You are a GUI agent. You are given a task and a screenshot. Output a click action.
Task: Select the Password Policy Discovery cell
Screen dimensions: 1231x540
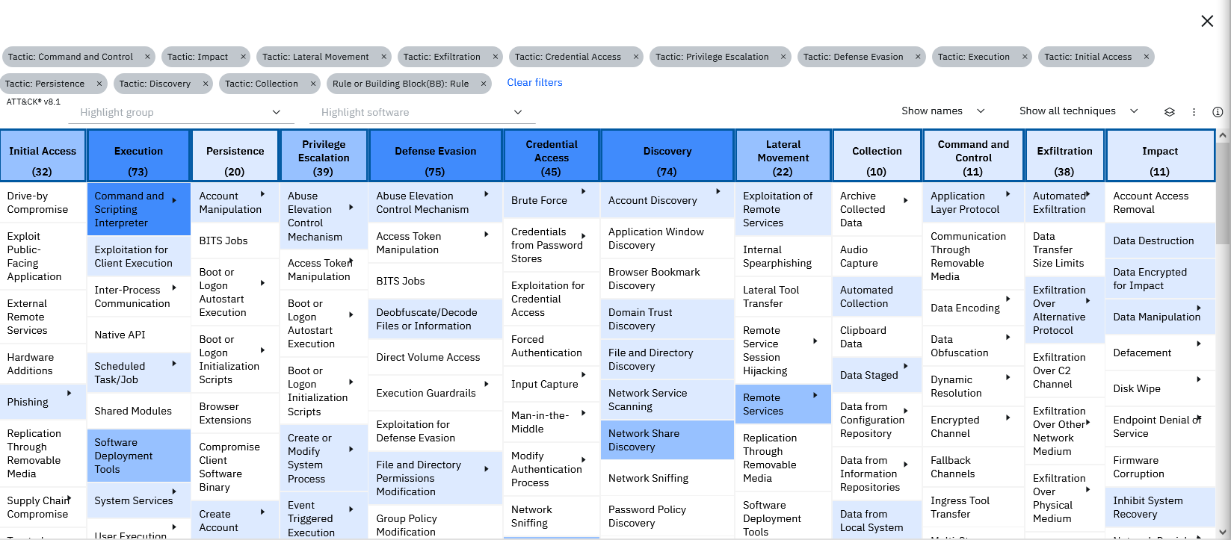point(667,516)
